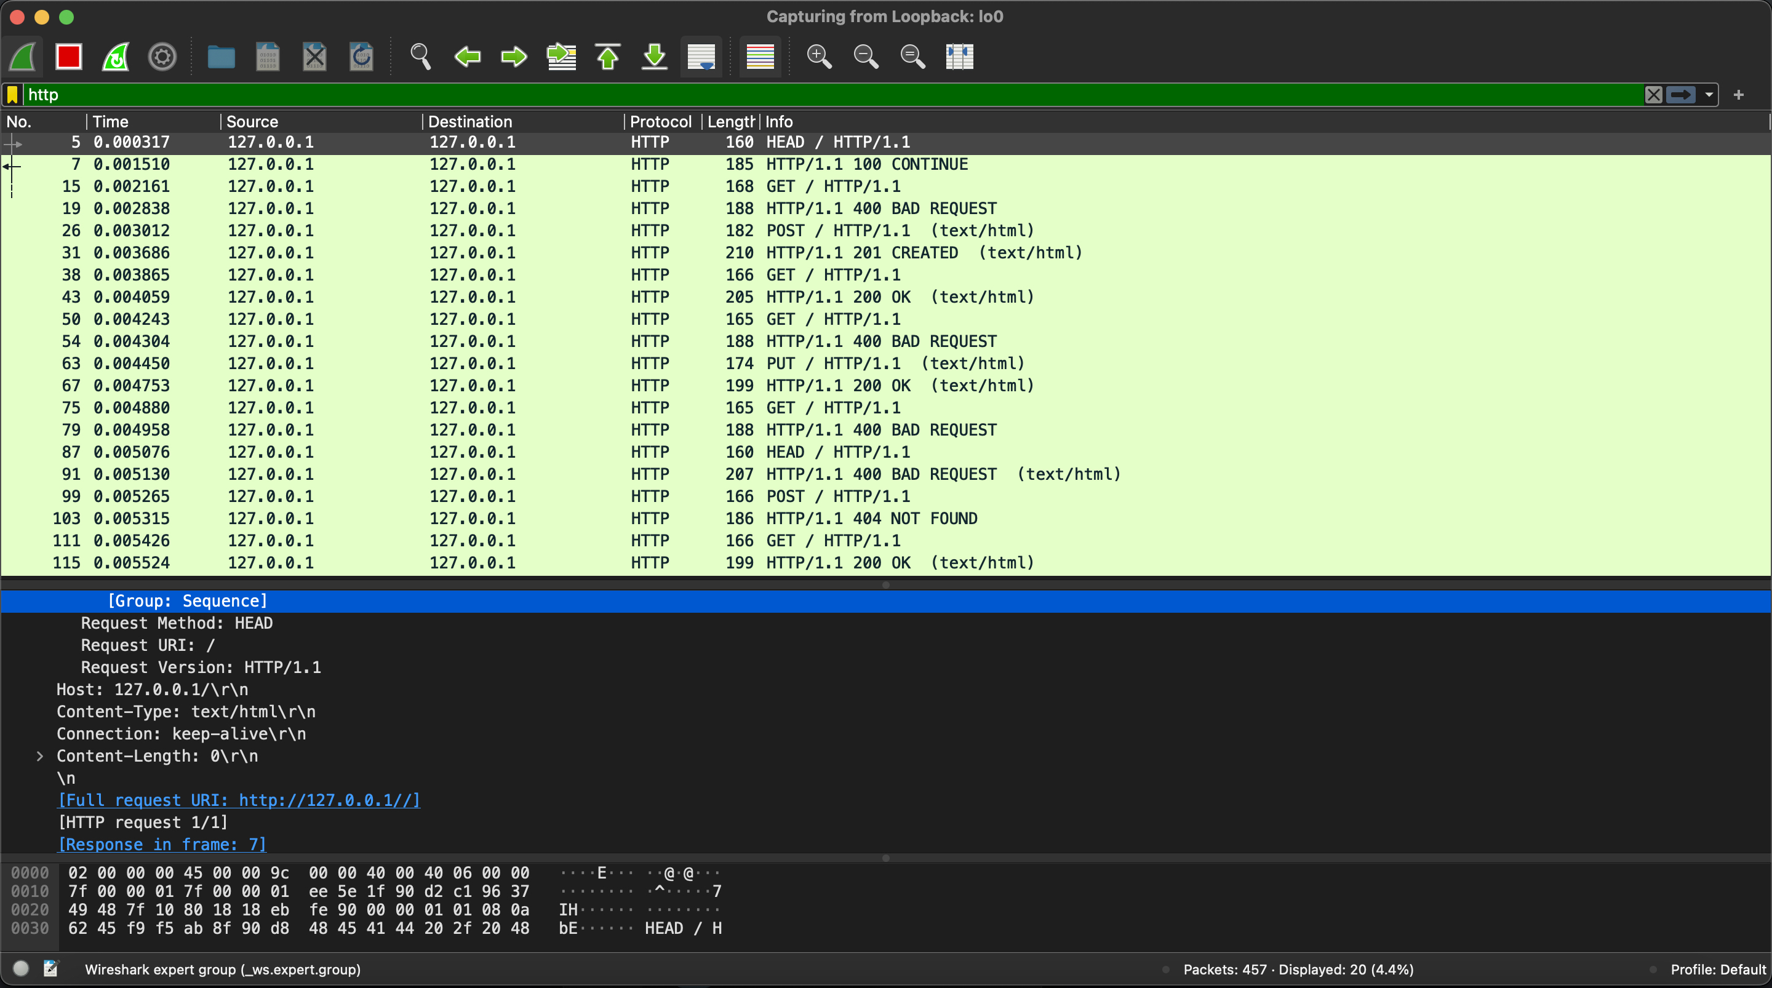Screen dimensions: 1772x988
Task: Sort by the Time column header
Action: click(154, 122)
